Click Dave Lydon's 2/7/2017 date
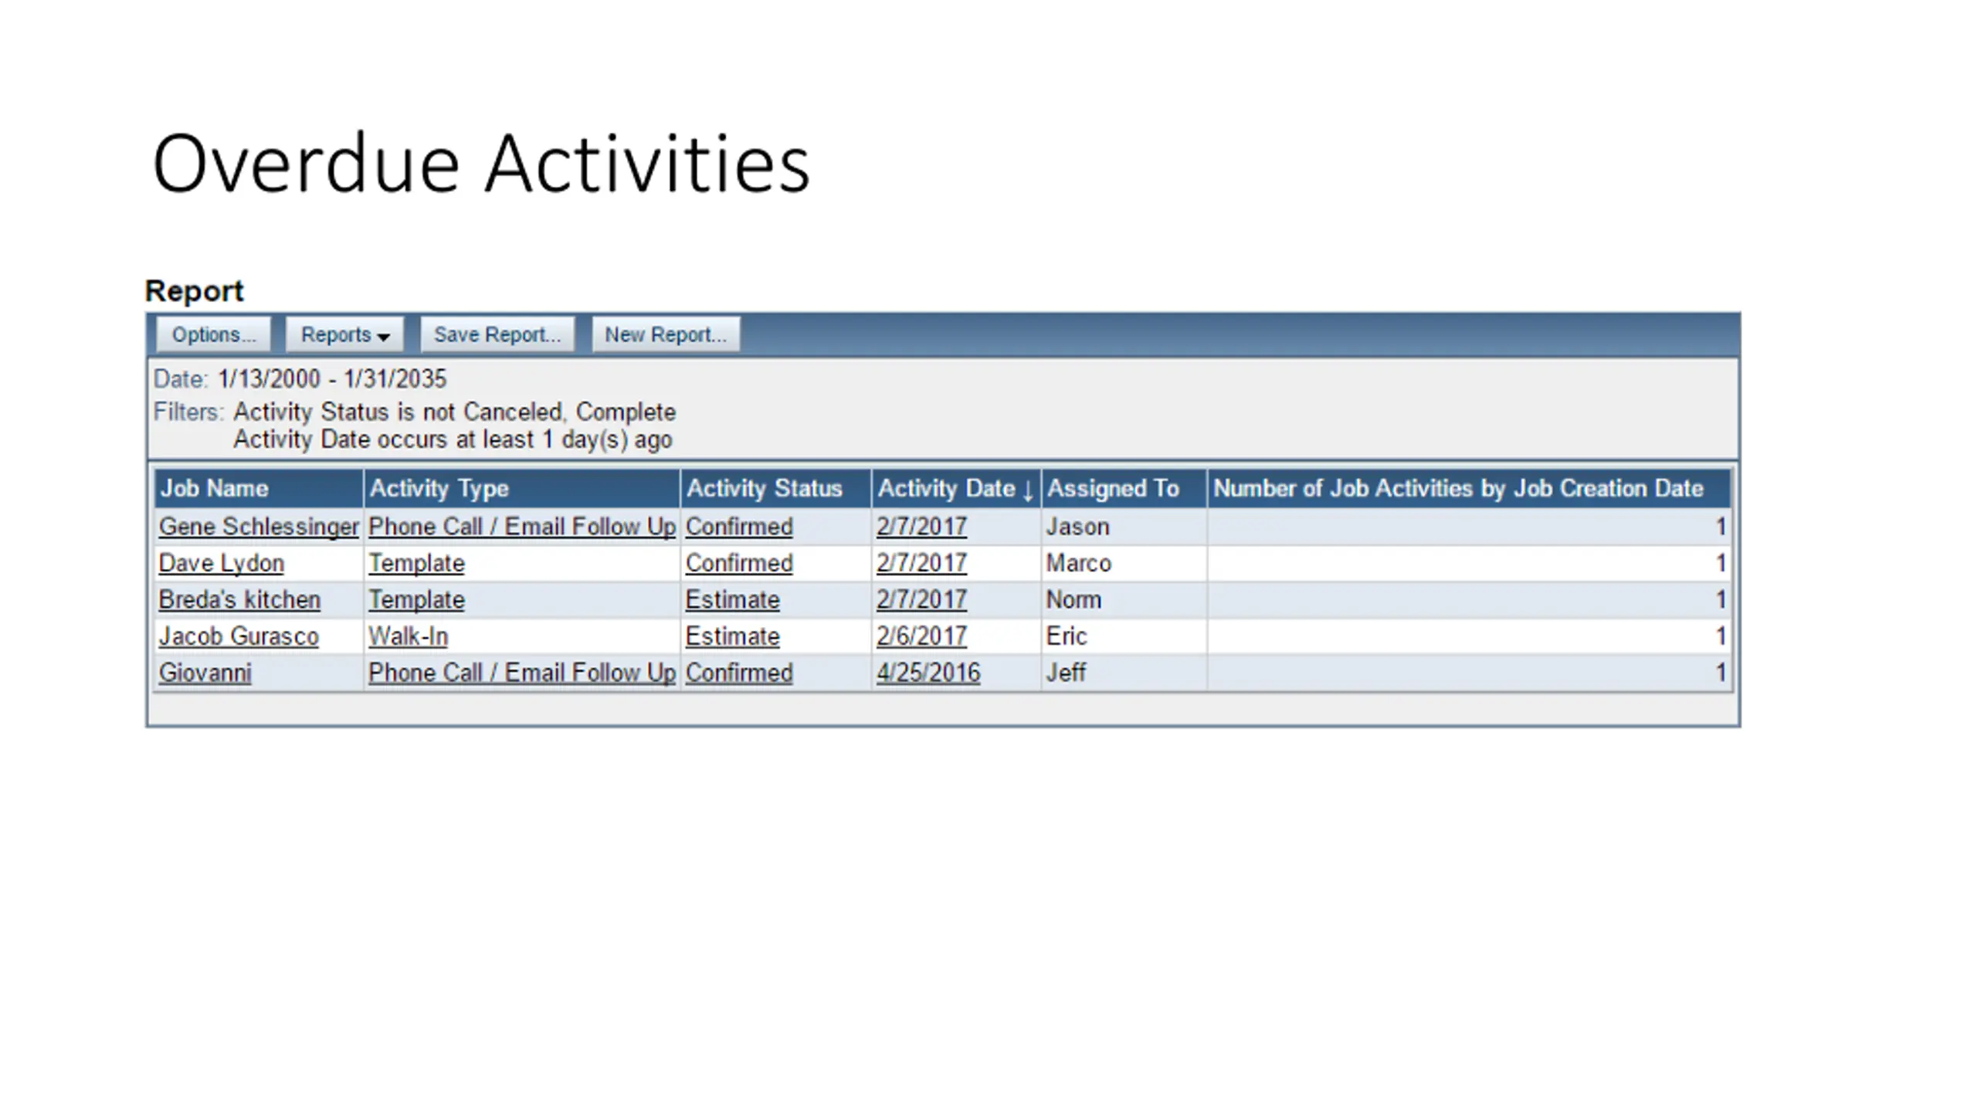 [x=921, y=563]
